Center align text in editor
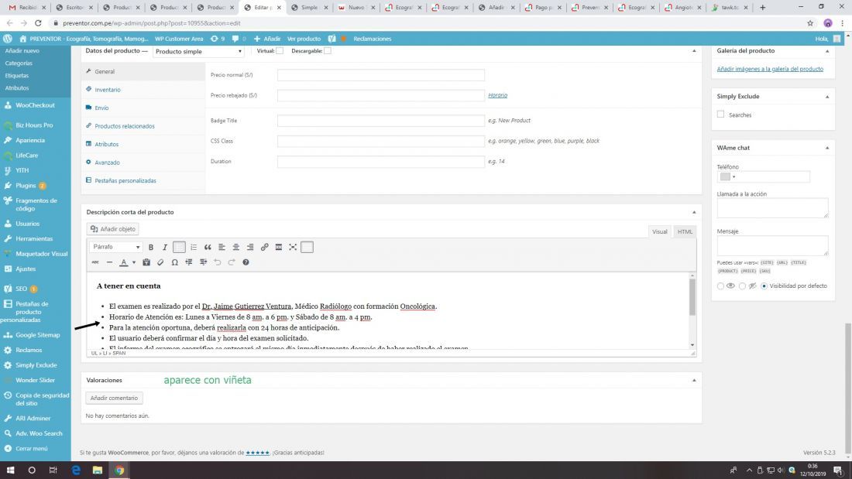Screen dimensions: 852x479 click(x=235, y=247)
